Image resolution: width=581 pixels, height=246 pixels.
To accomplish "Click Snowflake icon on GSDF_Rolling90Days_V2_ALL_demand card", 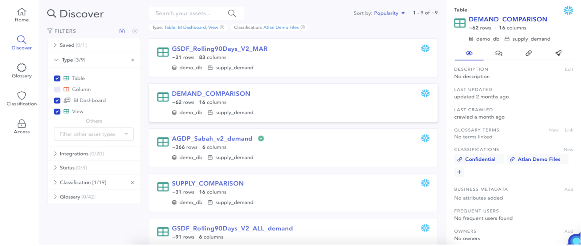I will [425, 228].
